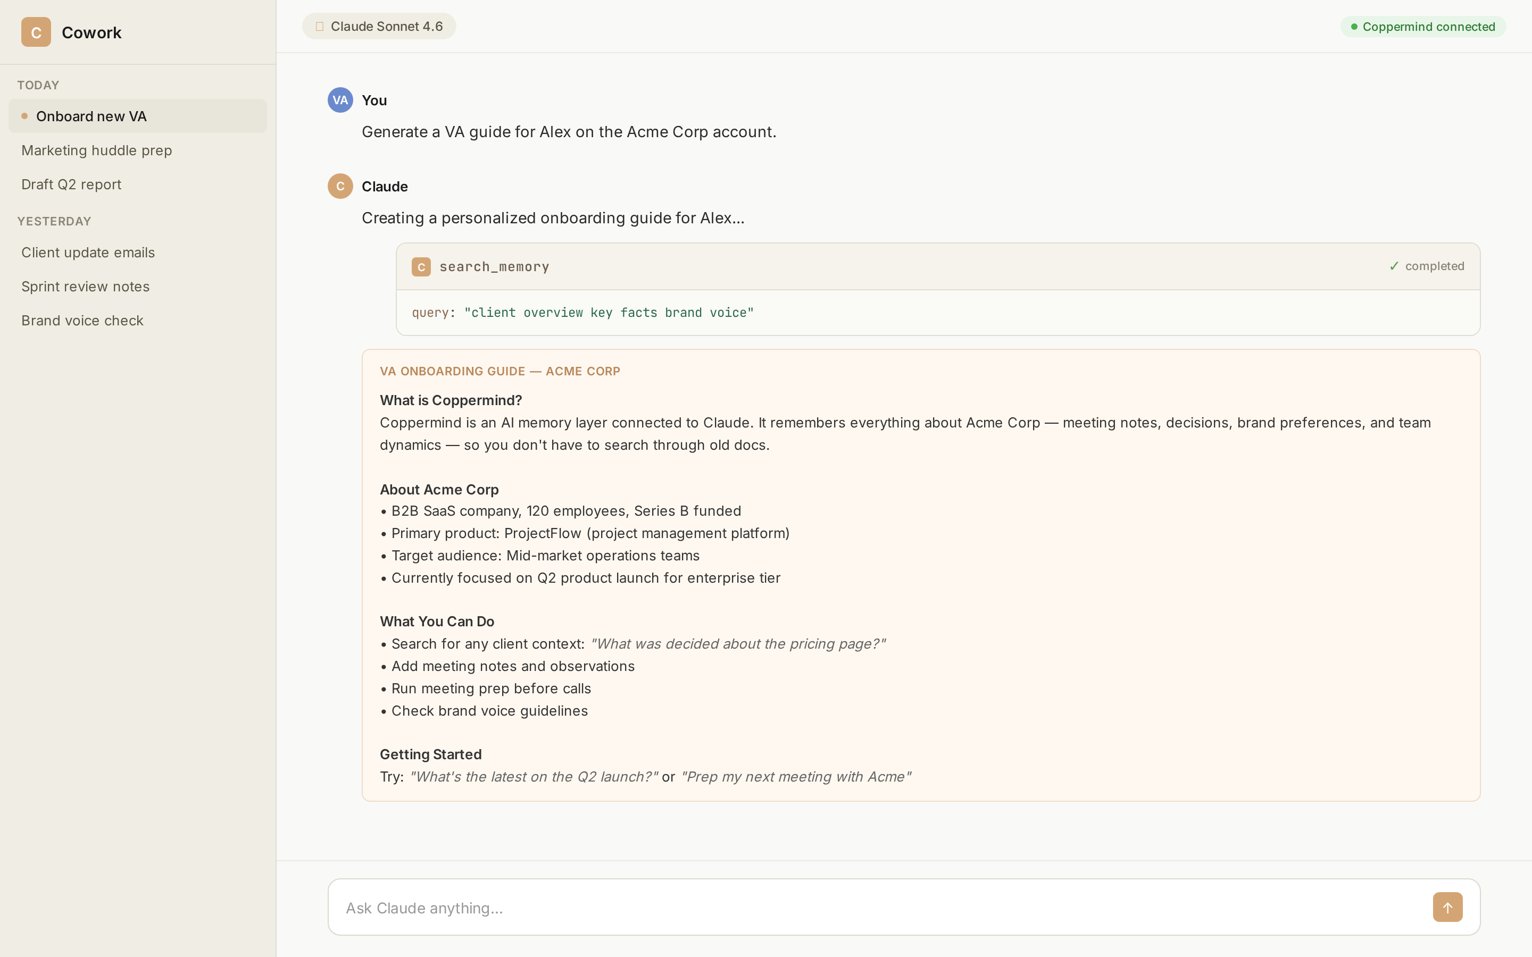Expand the search_memory tool call header
The height and width of the screenshot is (957, 1532).
938,266
